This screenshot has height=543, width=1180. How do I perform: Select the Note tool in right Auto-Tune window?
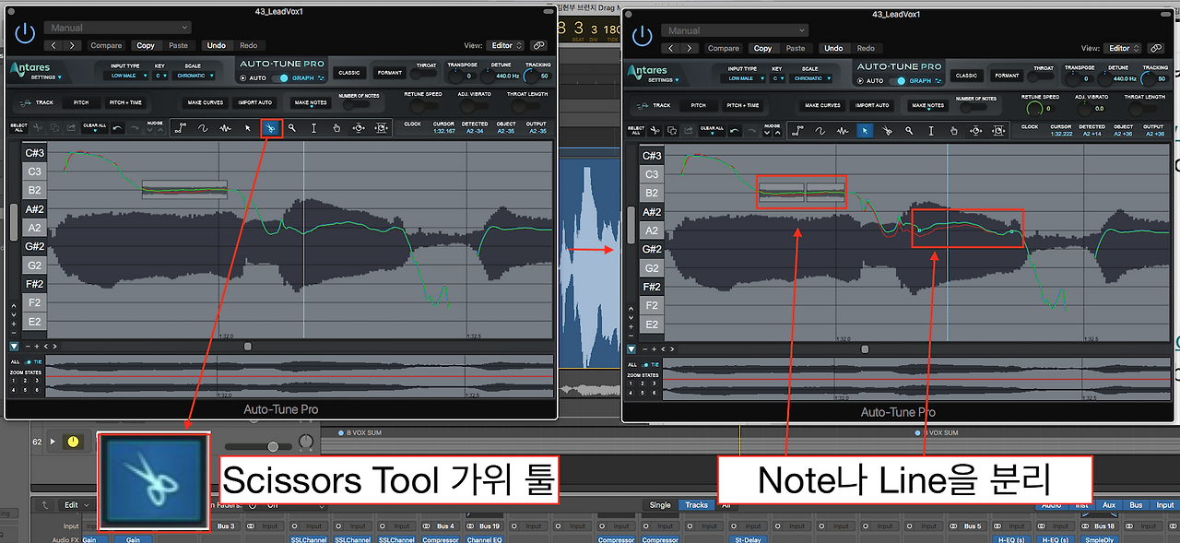coord(843,131)
